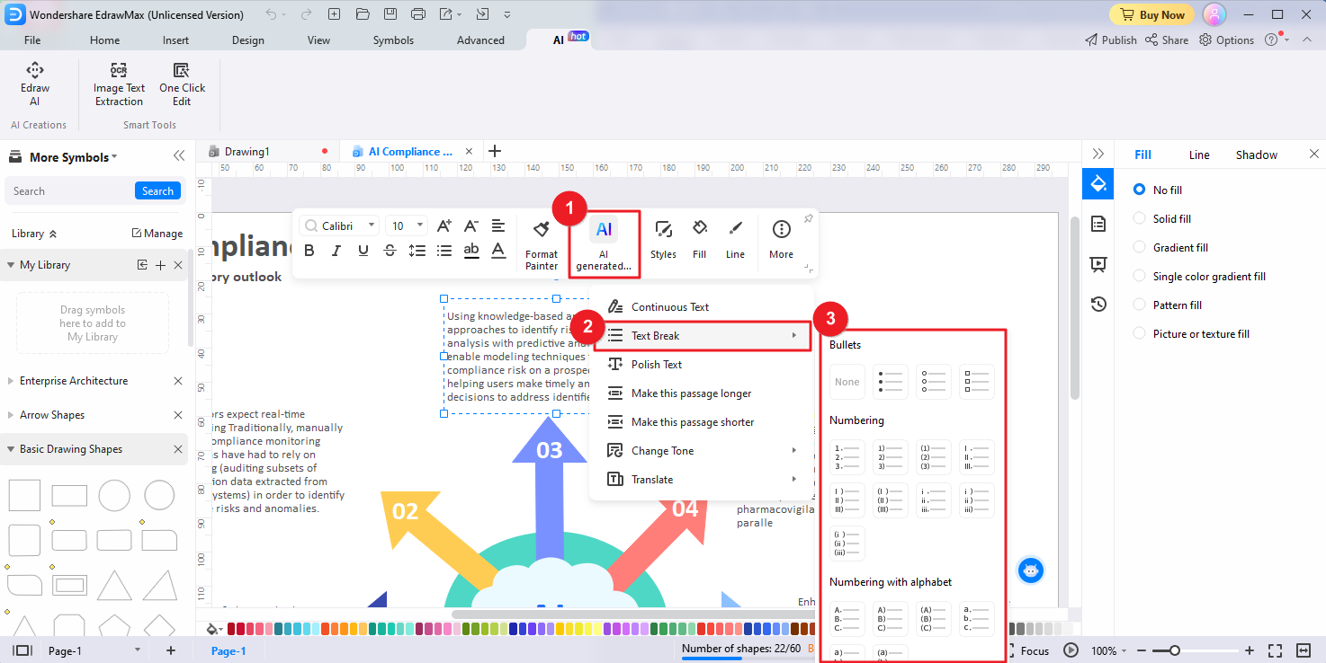Click the Publish button
This screenshot has width=1326, height=663.
(1111, 40)
